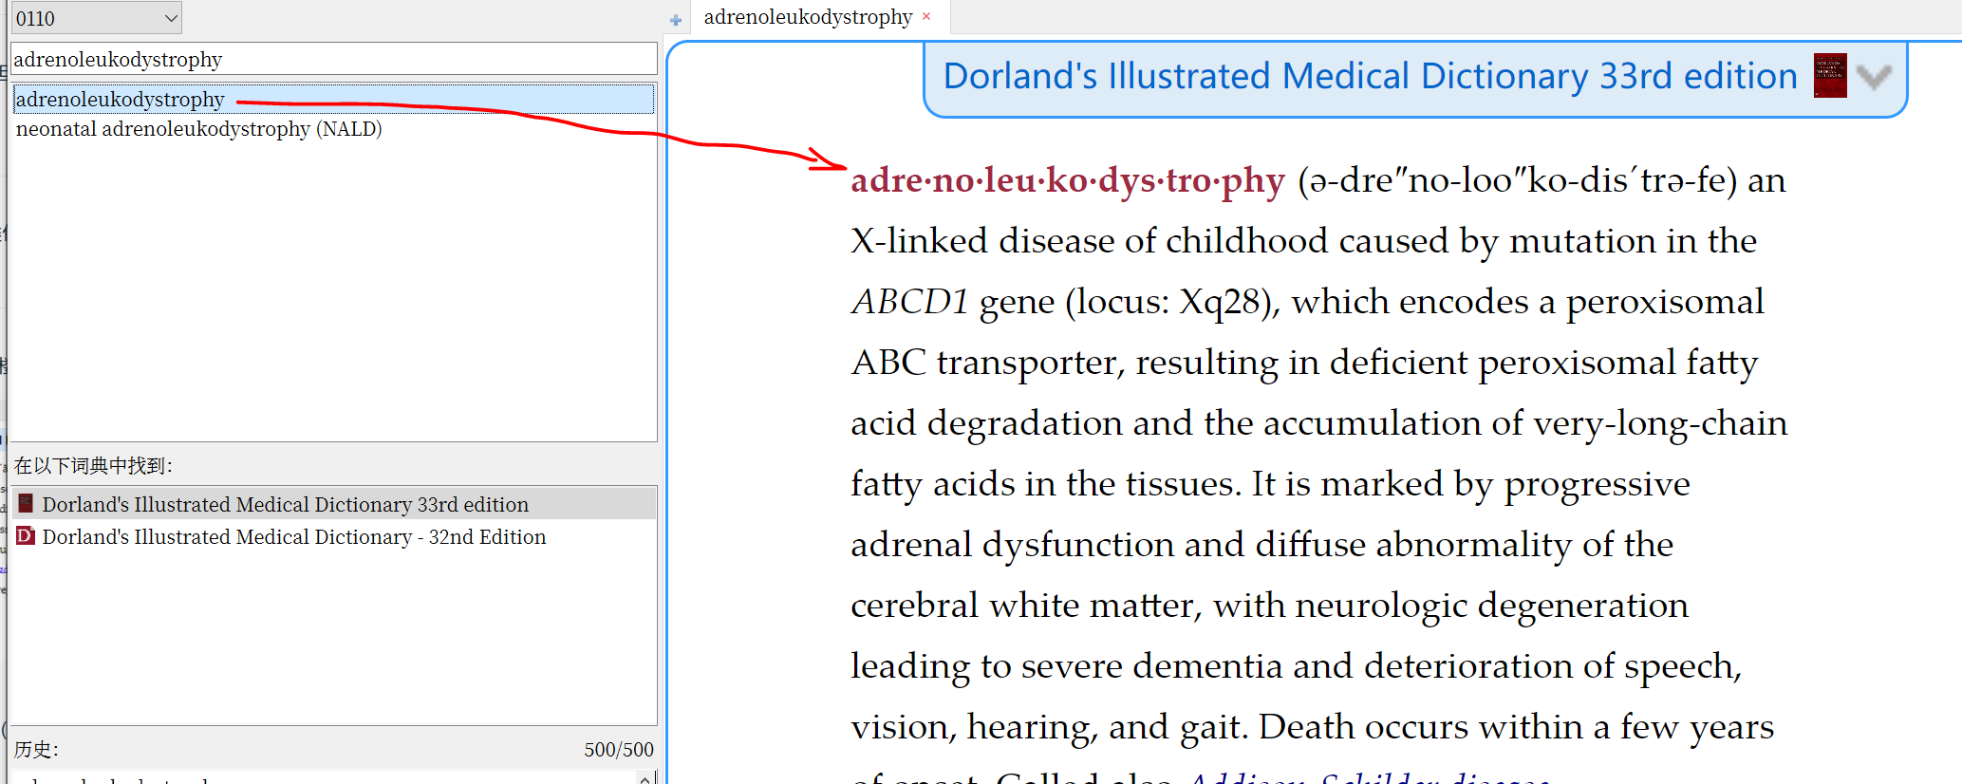
Task: Jump to Dorland's Illustrated Medical Dictionary 33rd edition
Action: [285, 504]
